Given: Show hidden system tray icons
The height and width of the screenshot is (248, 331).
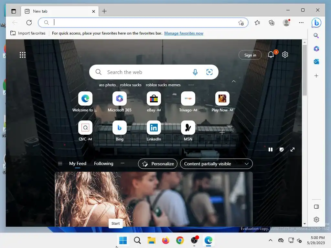Looking at the screenshot, I should coord(271,240).
